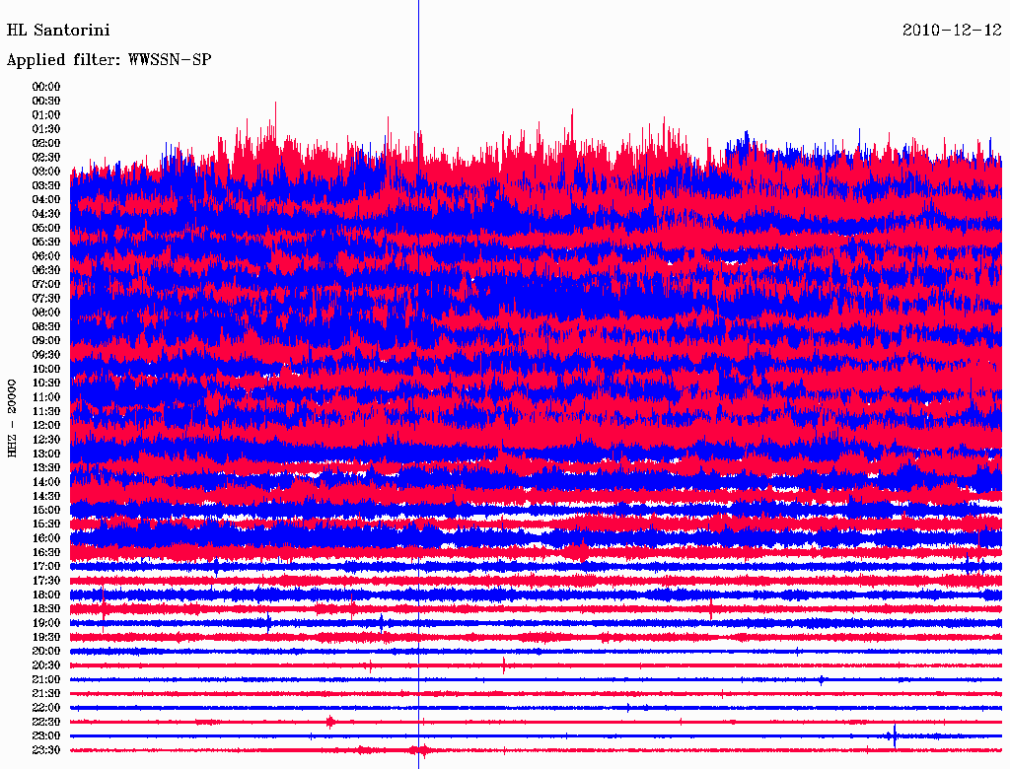Screen dimensions: 1010x769
Task: Click the 04:30 time label
Action: [x=46, y=214]
